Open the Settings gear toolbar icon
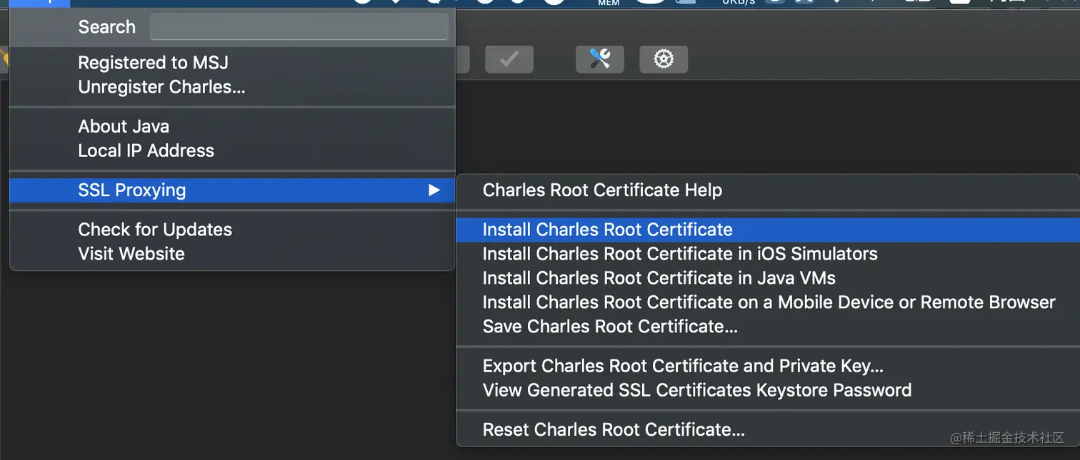1080x460 pixels. [x=664, y=60]
